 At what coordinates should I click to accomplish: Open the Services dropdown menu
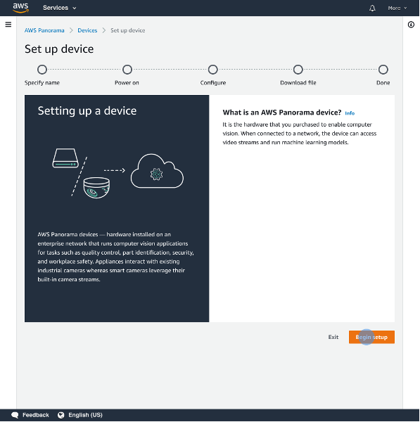[60, 8]
